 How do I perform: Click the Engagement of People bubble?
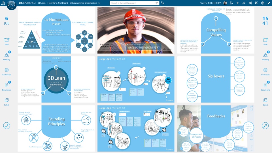tap(196, 135)
